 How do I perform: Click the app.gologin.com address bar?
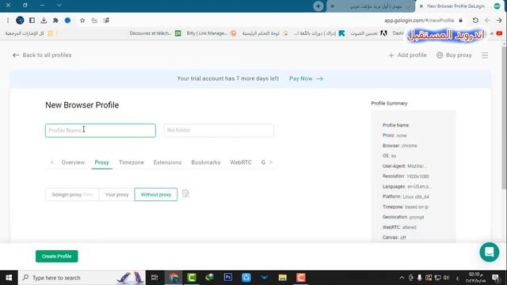click(419, 21)
